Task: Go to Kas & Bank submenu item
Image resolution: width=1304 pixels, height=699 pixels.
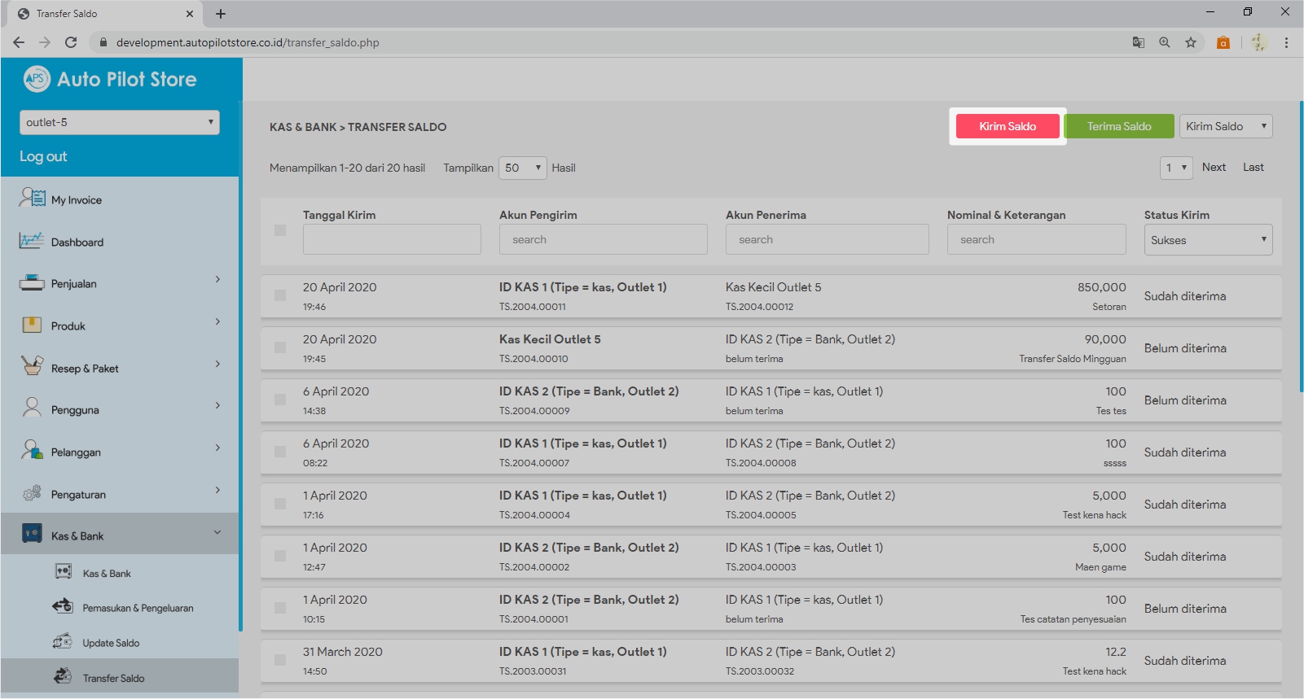Action: [x=107, y=574]
